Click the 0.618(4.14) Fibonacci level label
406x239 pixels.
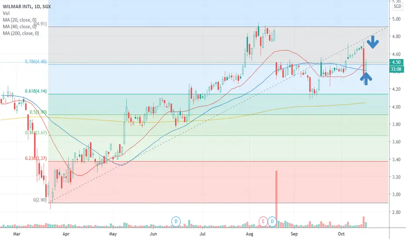pos(36,91)
